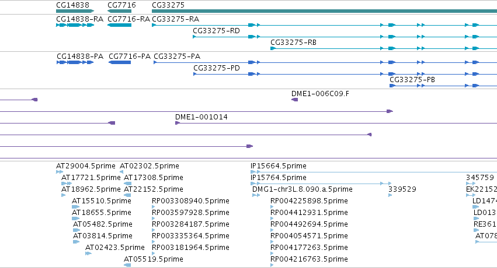Image resolution: width=497 pixels, height=268 pixels.
Task: Select the RP003308940.5prime EST entry
Action: (x=190, y=203)
